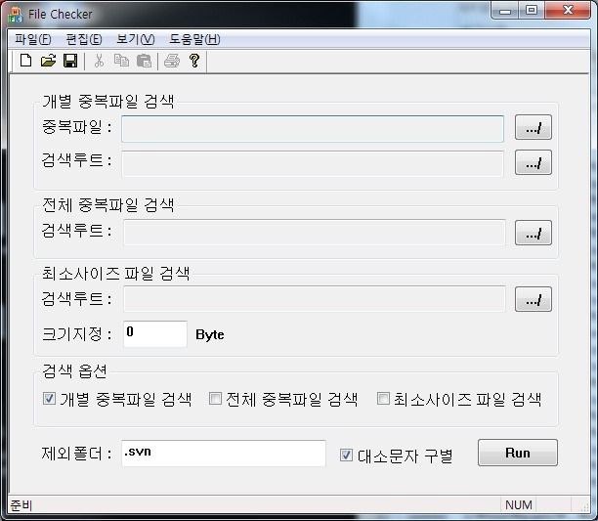Save using the floppy disk icon
Image resolution: width=598 pixels, height=521 pixels.
(70, 61)
